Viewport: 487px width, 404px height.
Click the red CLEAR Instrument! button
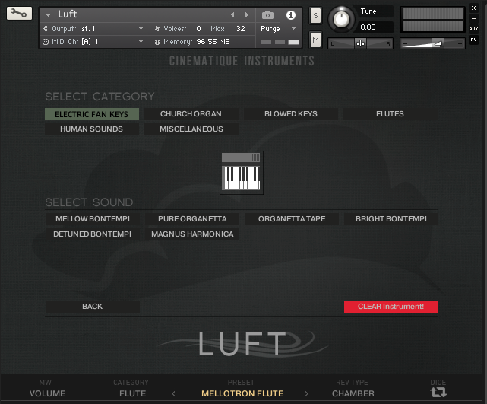pos(391,307)
